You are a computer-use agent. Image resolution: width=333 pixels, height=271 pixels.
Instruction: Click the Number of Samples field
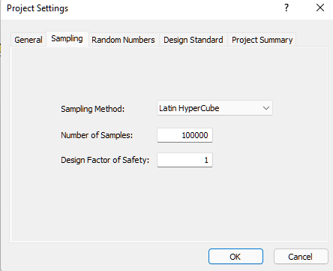tap(184, 135)
